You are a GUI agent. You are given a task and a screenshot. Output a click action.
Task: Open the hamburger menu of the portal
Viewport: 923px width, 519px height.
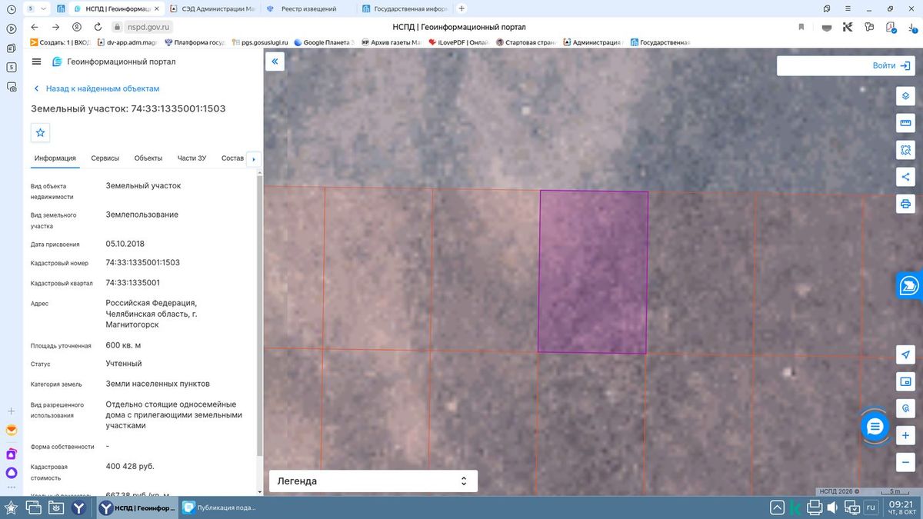pos(37,62)
